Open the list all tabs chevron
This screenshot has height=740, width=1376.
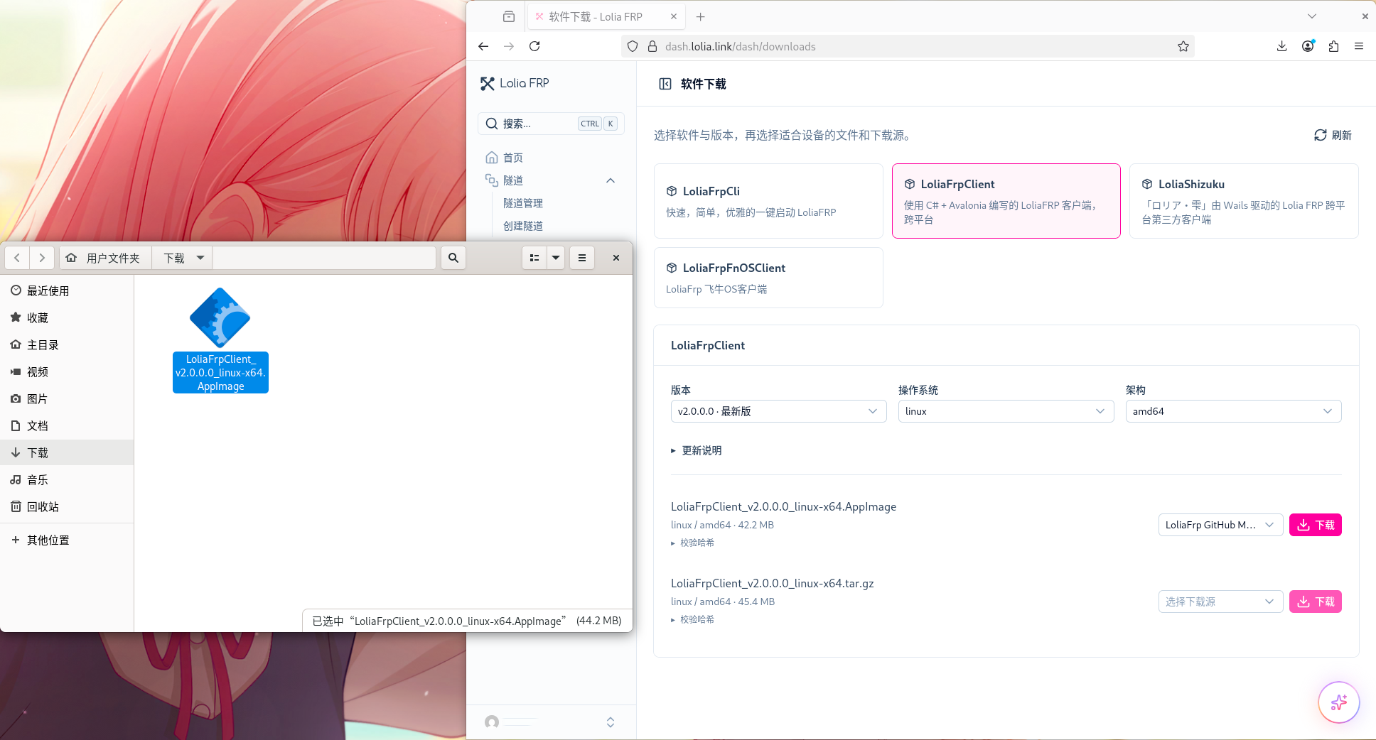point(1312,16)
